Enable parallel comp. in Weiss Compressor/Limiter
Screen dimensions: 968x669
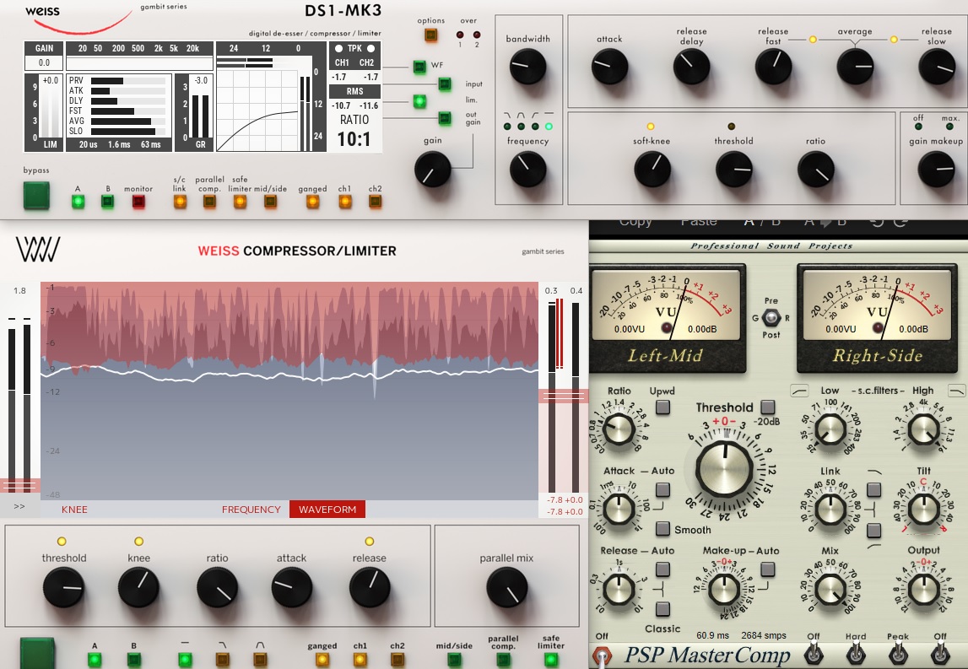503,659
